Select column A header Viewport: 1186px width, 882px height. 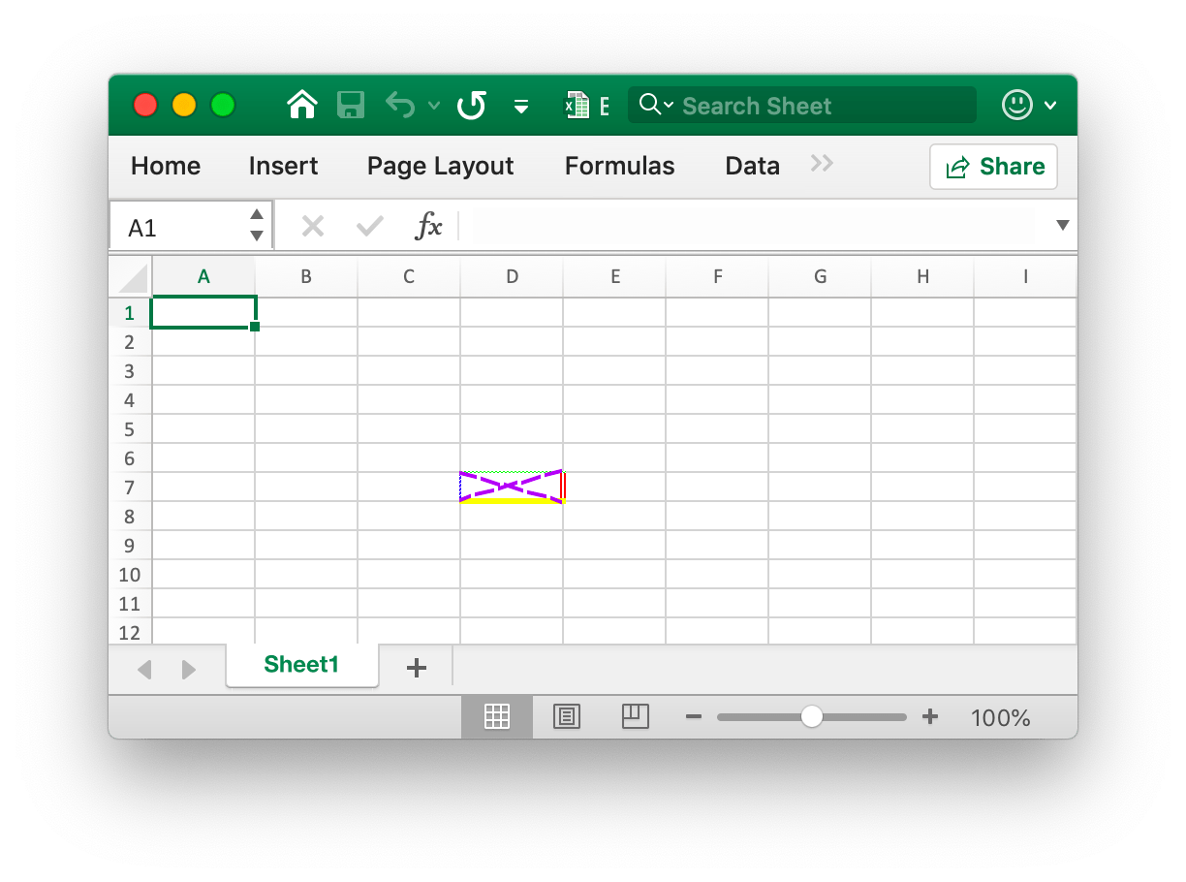pos(203,276)
